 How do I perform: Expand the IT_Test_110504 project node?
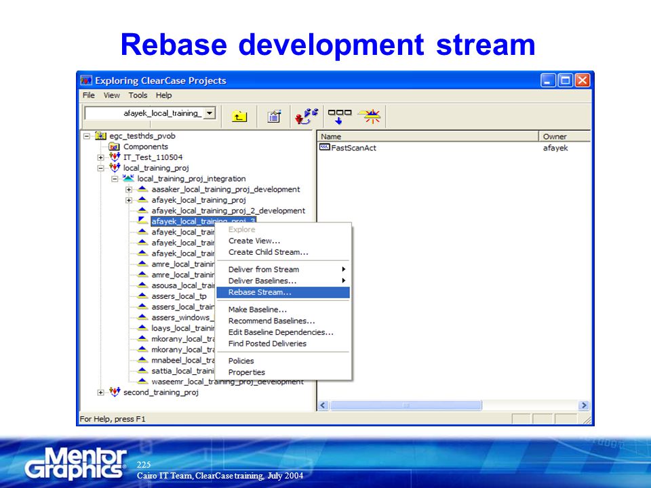point(100,157)
